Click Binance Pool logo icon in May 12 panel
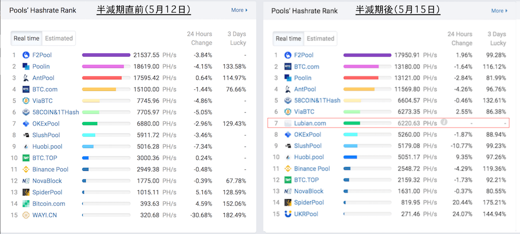 pos(26,170)
